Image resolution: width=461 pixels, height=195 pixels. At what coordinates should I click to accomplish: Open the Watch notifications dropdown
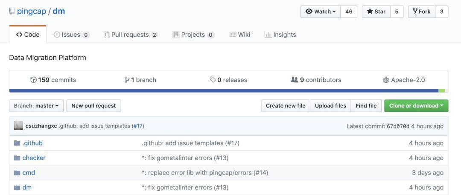(321, 12)
